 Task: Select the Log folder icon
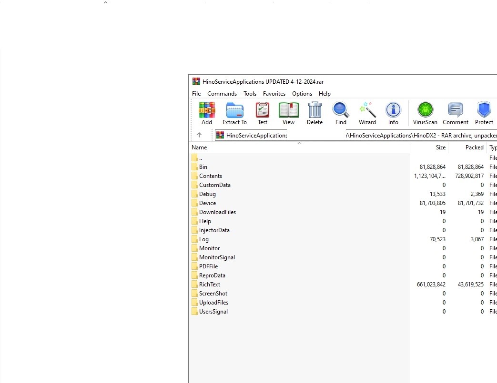point(194,239)
